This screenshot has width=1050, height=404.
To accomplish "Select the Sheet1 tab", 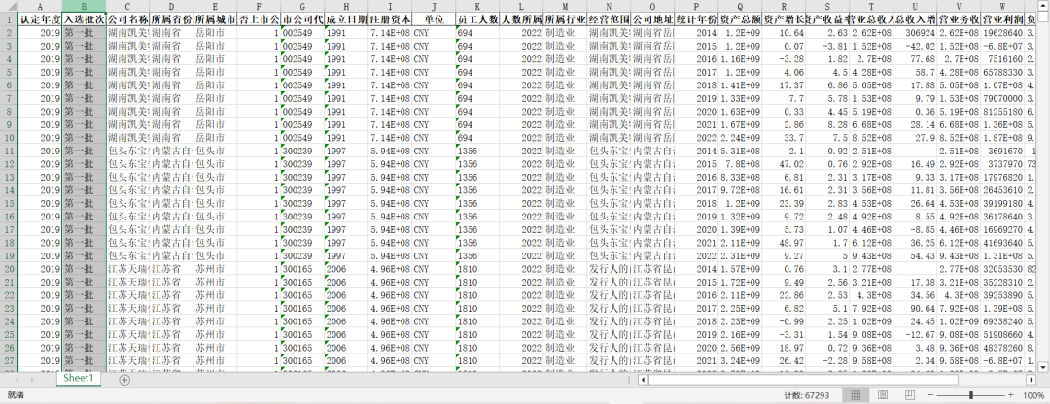I will click(x=79, y=378).
